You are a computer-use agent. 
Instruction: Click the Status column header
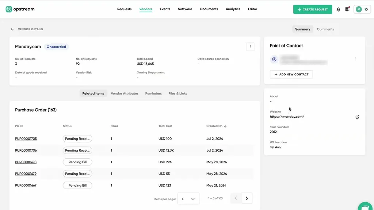point(67,126)
